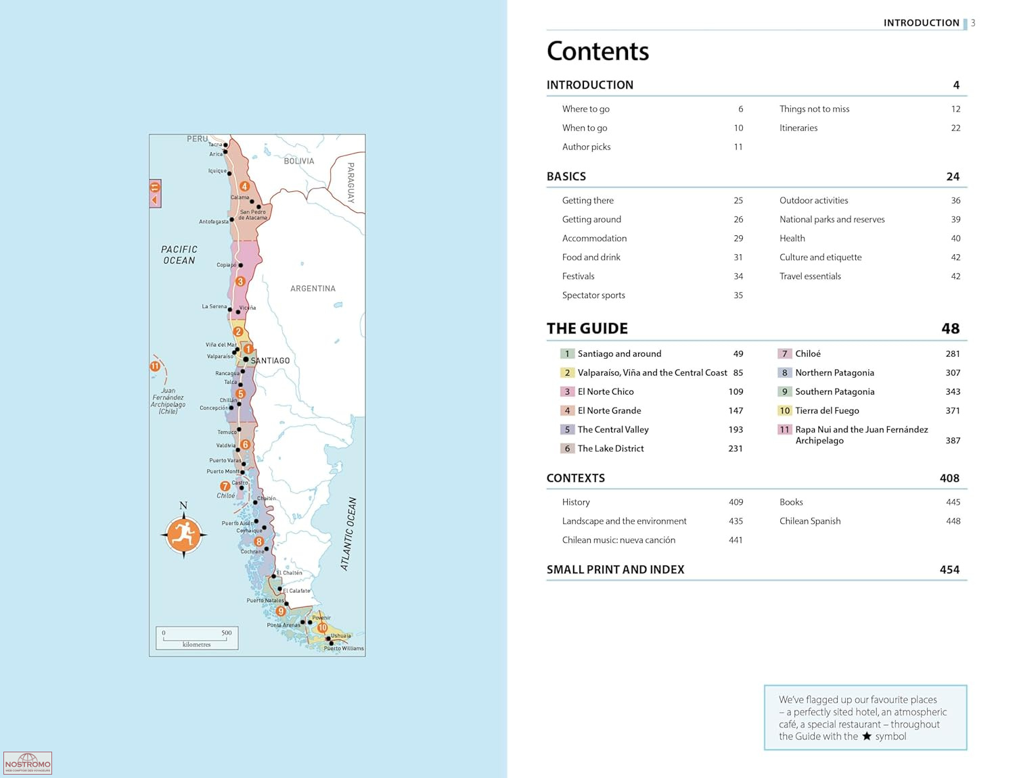Select "Getting there" under Basics

[587, 201]
